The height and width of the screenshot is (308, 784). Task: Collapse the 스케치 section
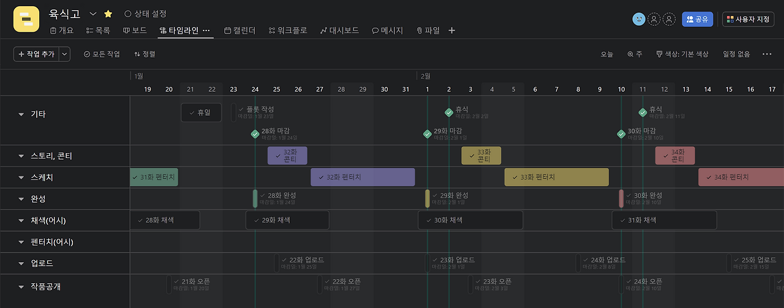21,178
